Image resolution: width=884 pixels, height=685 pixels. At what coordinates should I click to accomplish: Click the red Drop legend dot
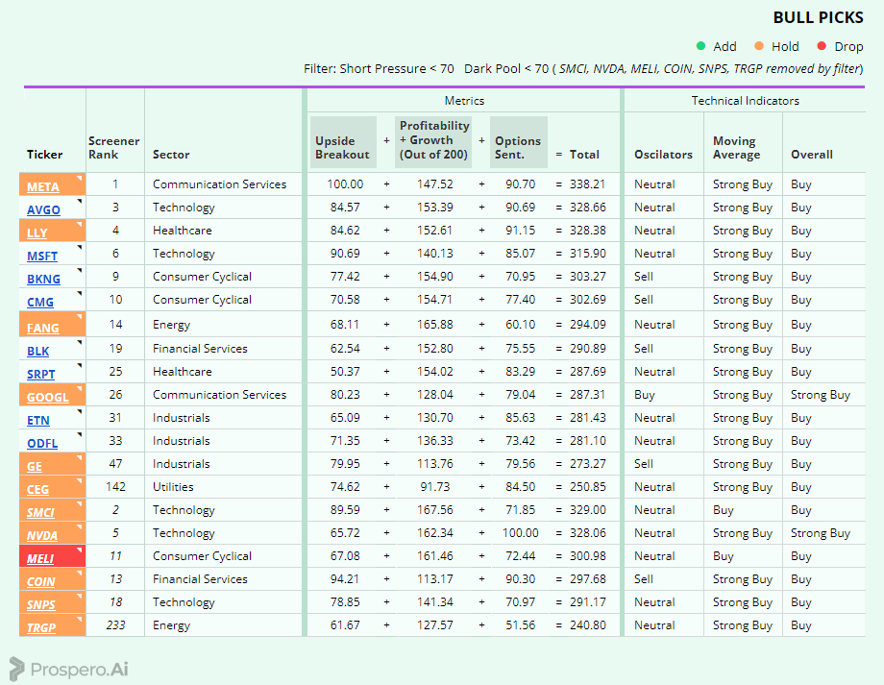tap(822, 46)
